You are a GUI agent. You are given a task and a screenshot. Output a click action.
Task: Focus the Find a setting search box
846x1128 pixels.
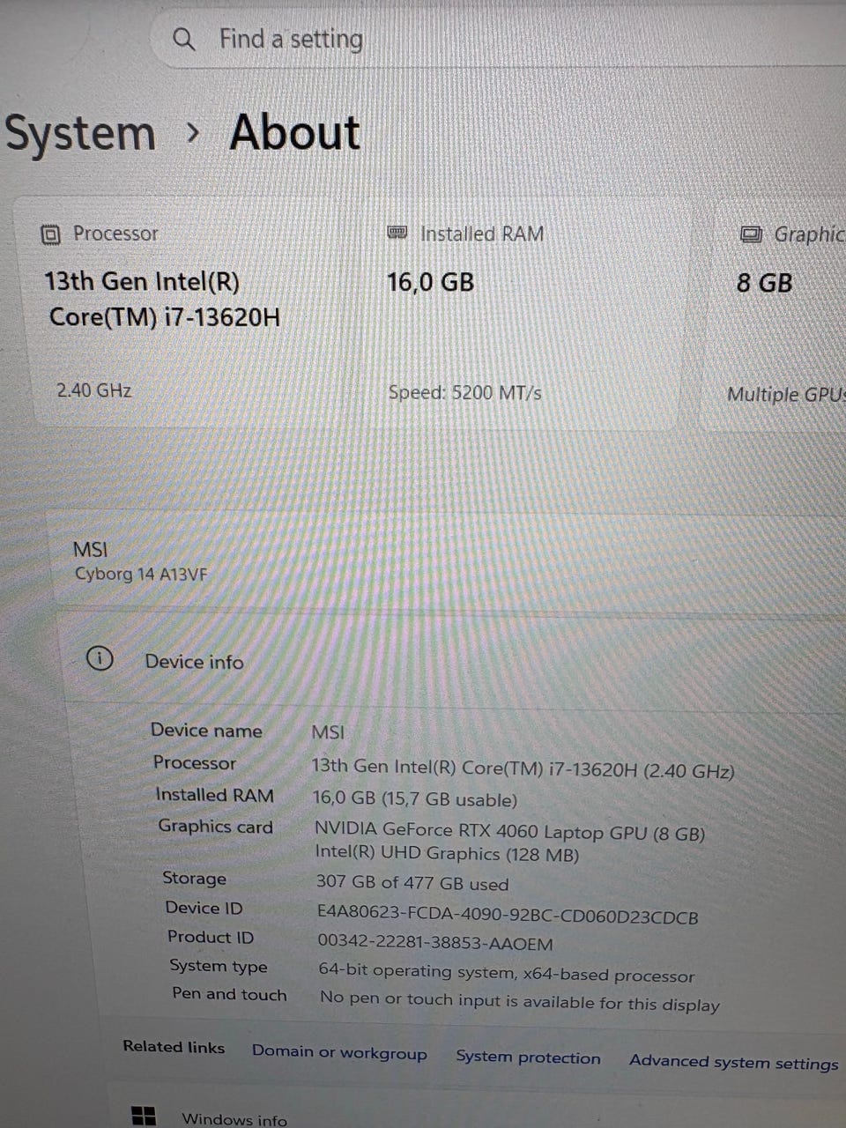click(x=500, y=40)
